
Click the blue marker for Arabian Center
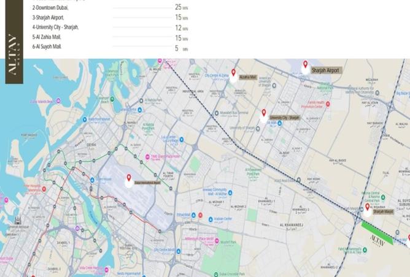211,219
